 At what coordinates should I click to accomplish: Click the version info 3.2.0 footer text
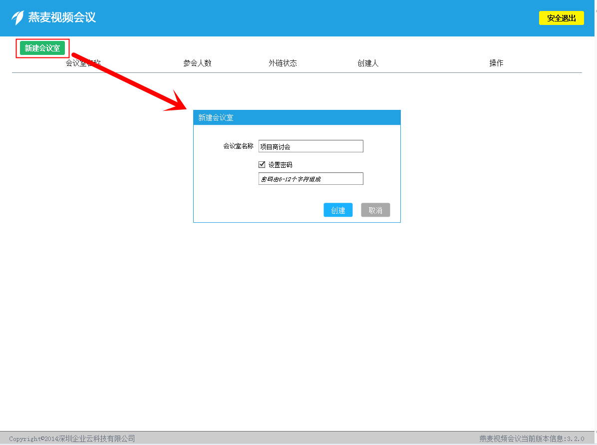(532, 439)
